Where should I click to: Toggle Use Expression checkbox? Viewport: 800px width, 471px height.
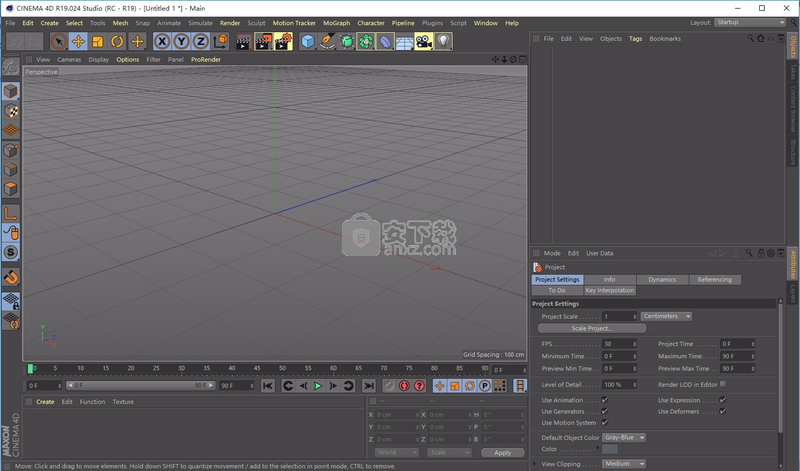pos(723,400)
